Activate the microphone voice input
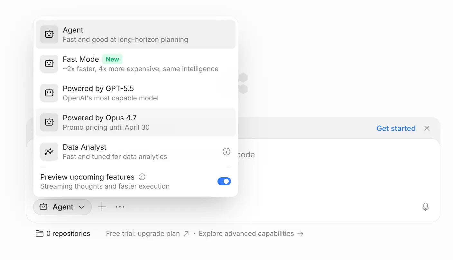 coord(425,207)
